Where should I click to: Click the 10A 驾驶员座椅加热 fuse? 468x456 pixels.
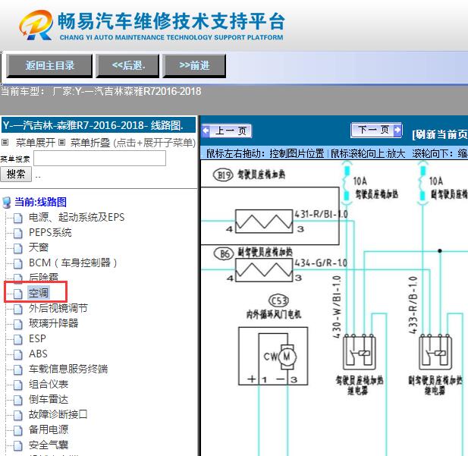coord(347,183)
